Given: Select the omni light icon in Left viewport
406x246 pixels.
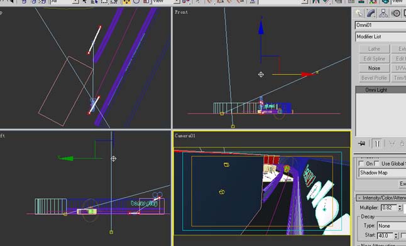Looking at the screenshot, I should click(113, 159).
